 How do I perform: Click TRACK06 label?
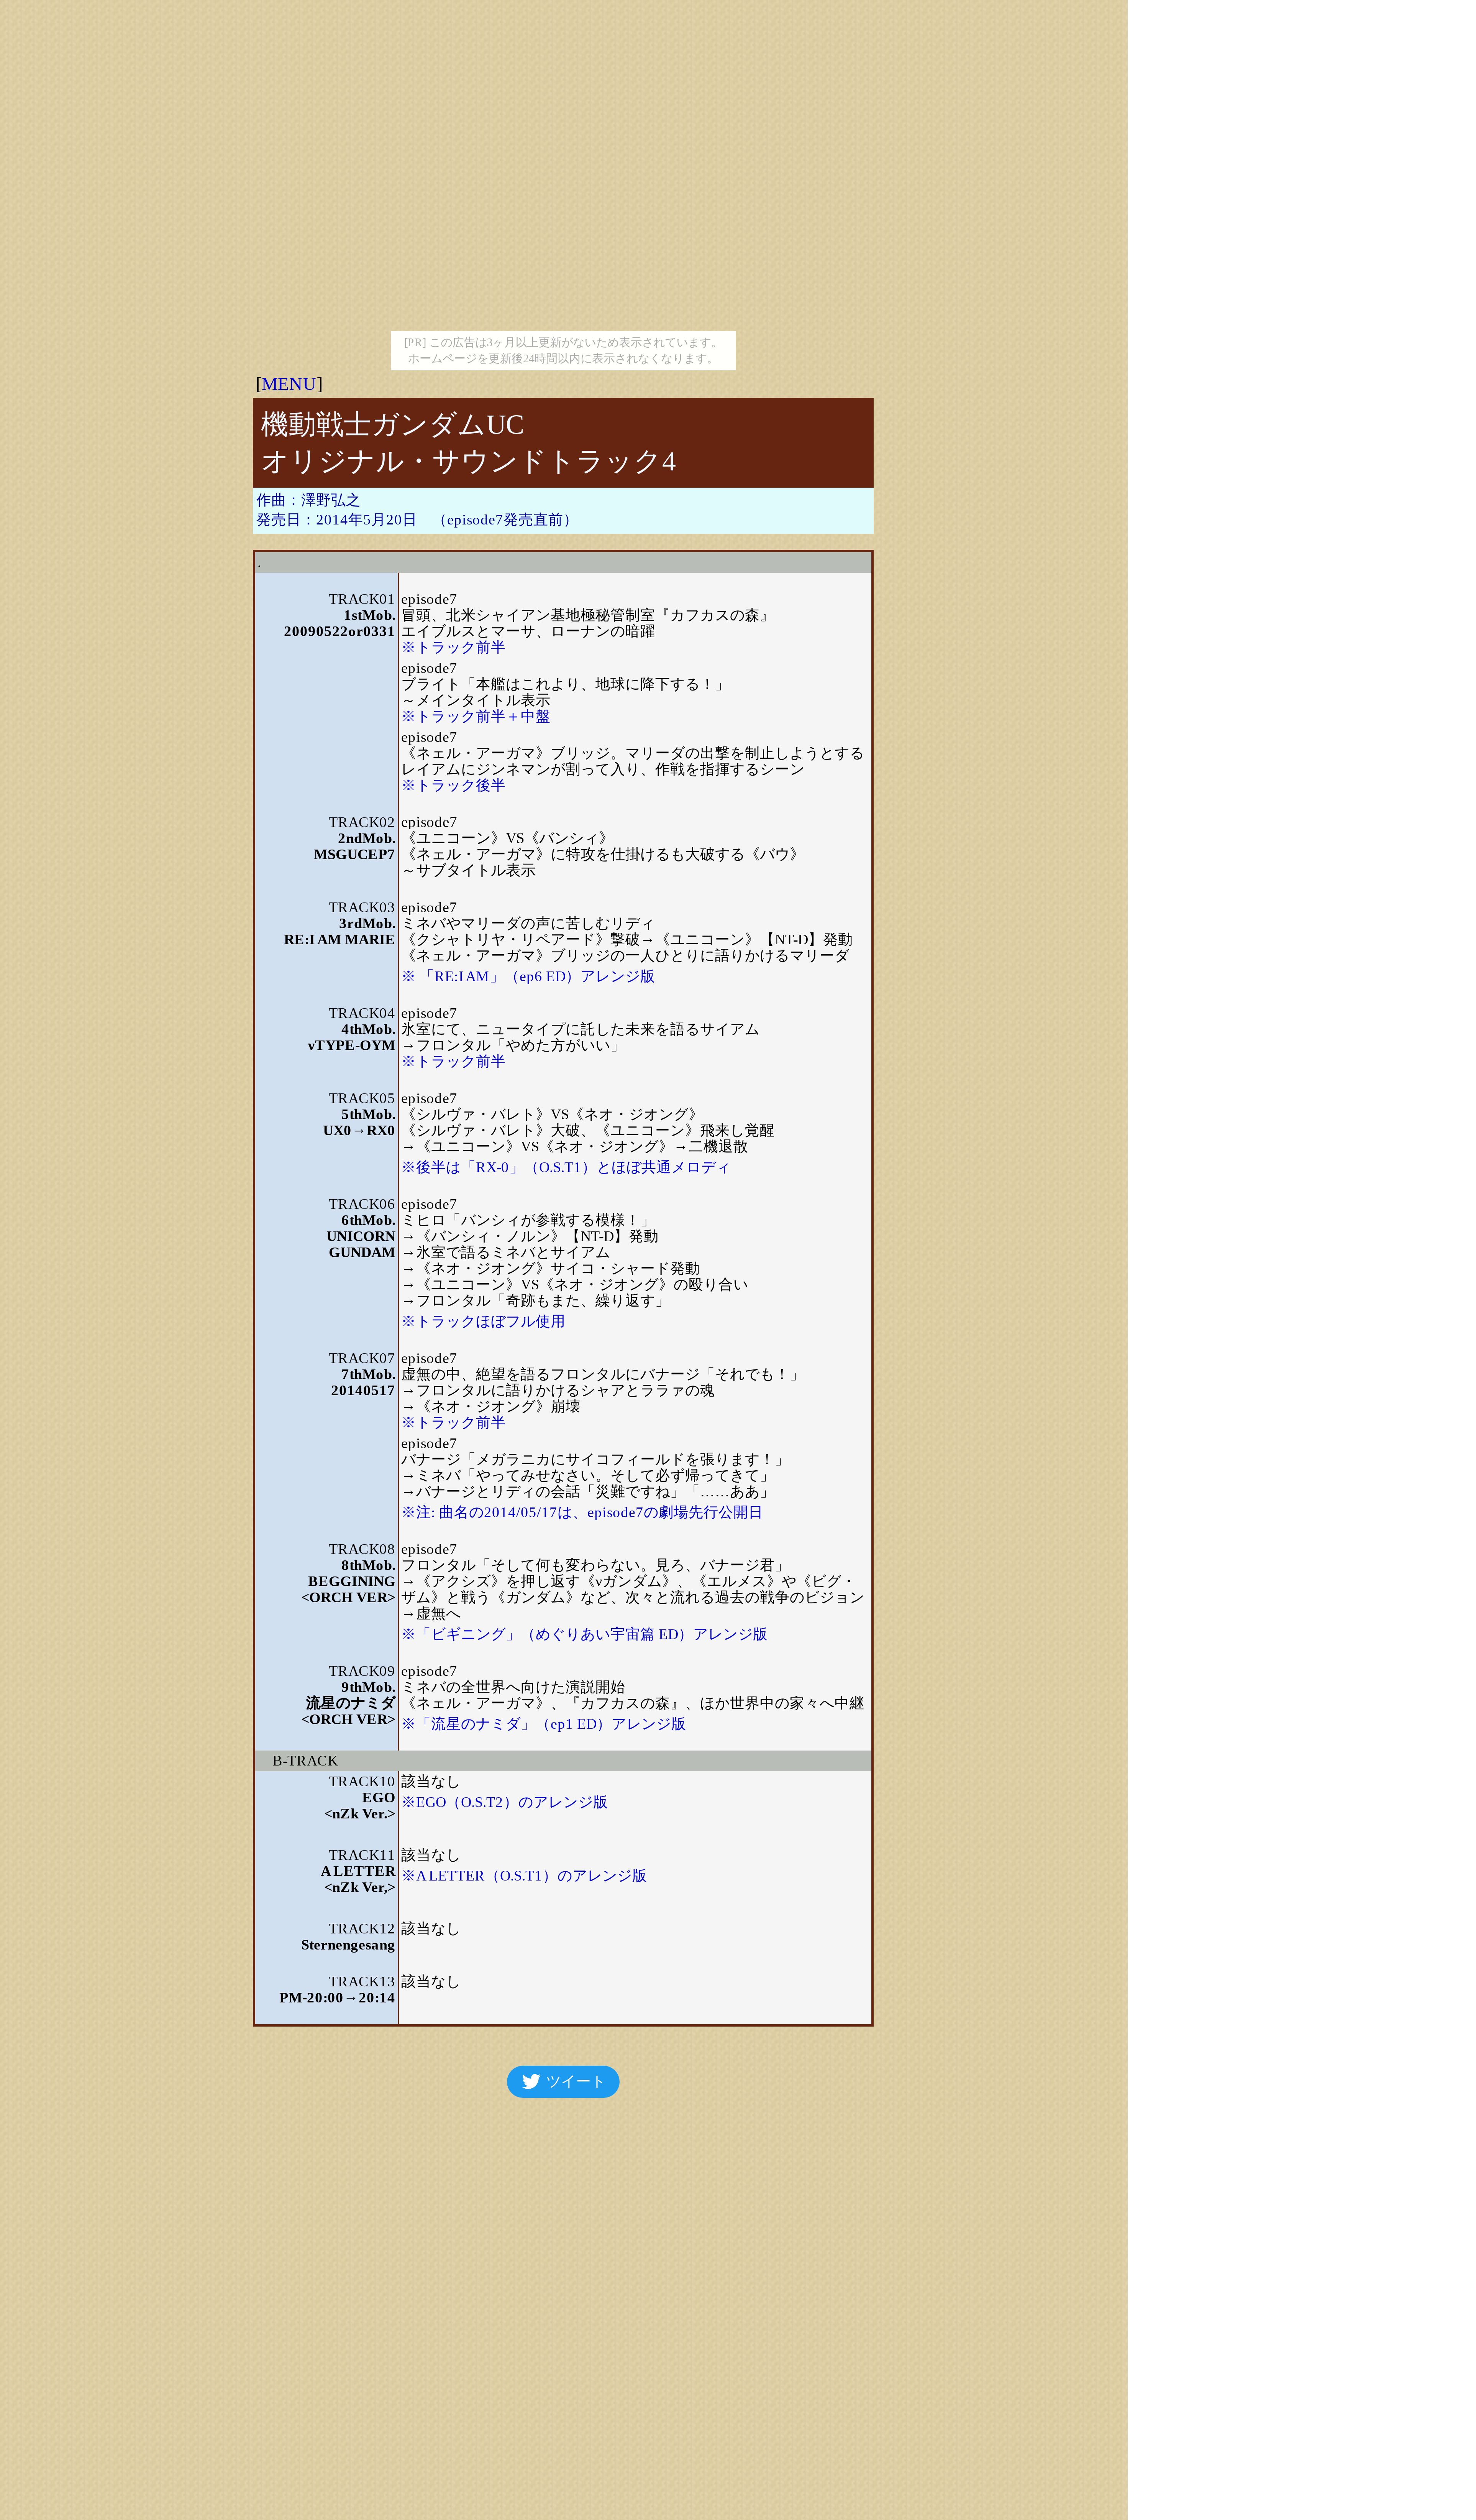point(362,1205)
